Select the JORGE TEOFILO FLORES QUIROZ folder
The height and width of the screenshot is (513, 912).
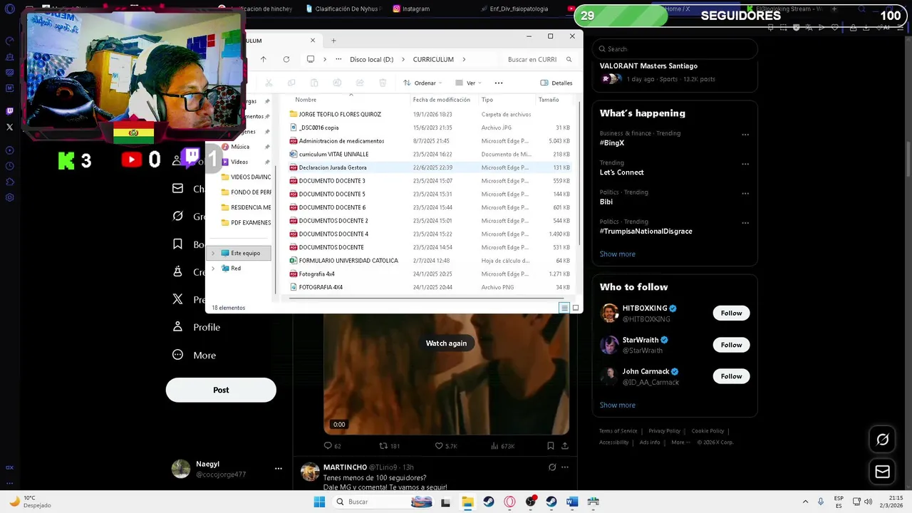(x=430, y=114)
